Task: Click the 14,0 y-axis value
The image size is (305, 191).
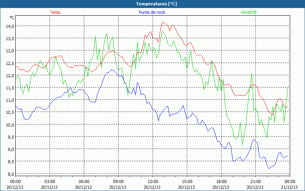Action: (10, 26)
